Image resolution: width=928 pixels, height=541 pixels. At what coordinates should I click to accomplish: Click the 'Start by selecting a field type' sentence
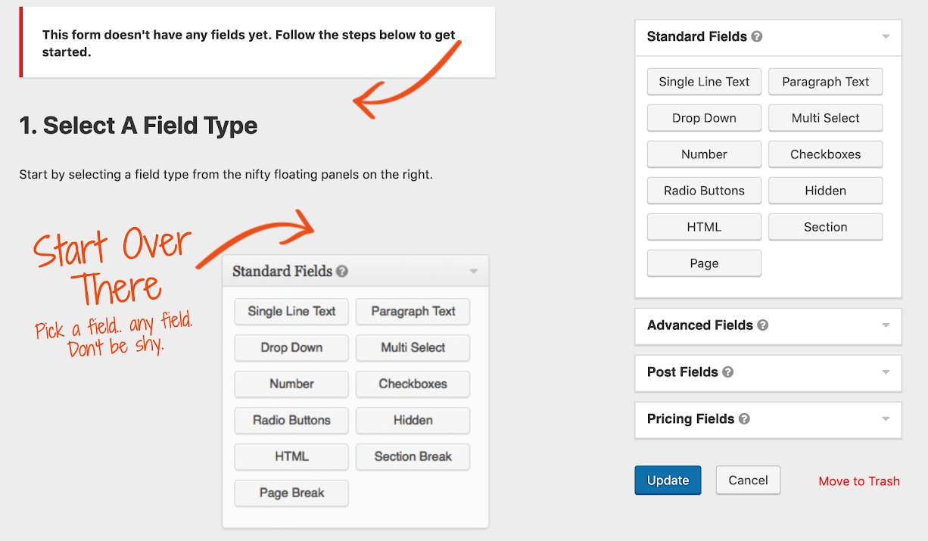[x=226, y=175]
